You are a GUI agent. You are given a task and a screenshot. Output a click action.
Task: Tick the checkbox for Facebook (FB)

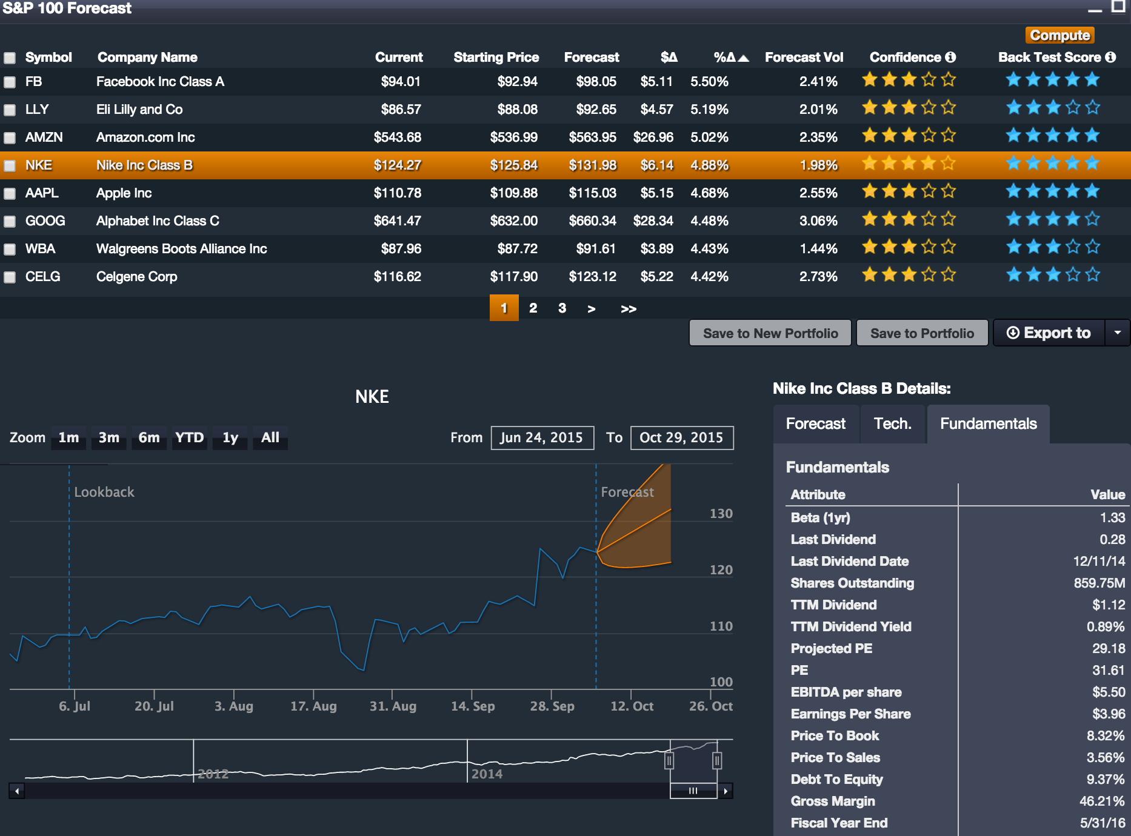(x=10, y=82)
